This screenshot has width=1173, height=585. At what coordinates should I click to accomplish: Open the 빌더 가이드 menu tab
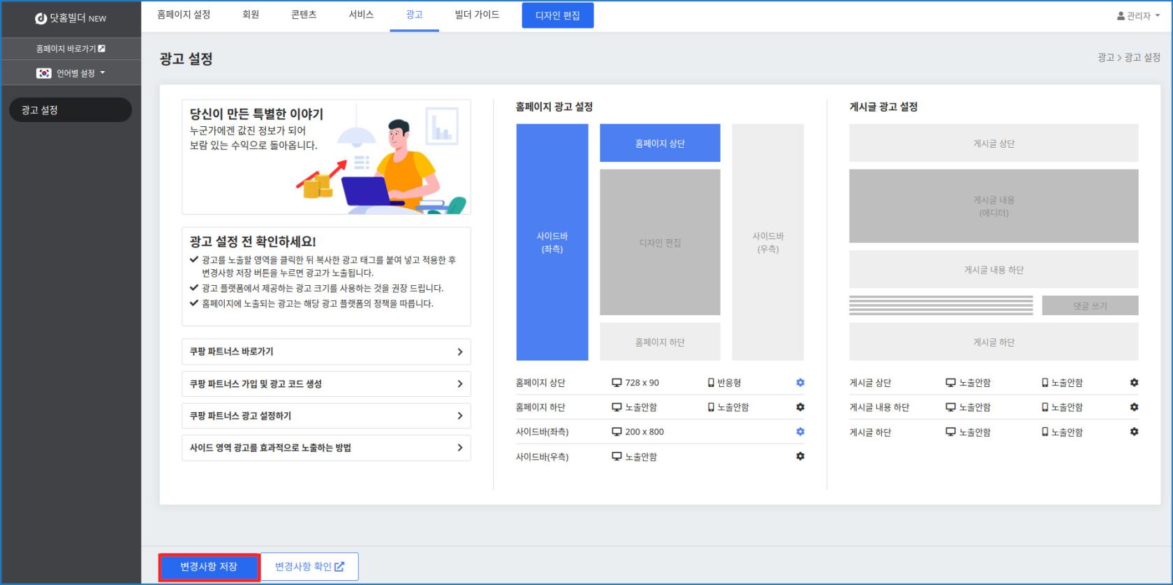(x=477, y=15)
